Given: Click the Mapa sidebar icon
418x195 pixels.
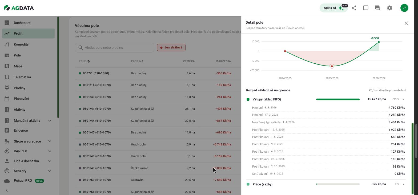Looking at the screenshot, I should [x=7, y=66].
